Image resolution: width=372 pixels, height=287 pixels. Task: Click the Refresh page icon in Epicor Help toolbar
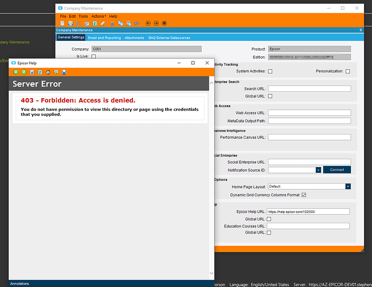[x=40, y=72]
